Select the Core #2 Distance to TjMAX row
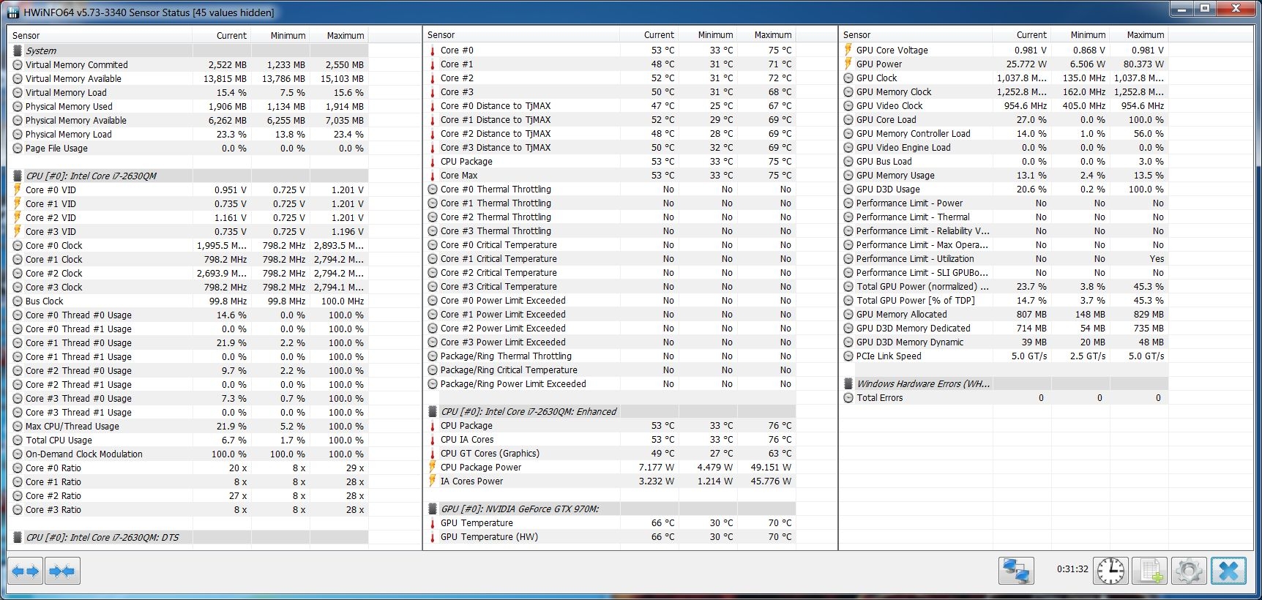 pos(611,134)
